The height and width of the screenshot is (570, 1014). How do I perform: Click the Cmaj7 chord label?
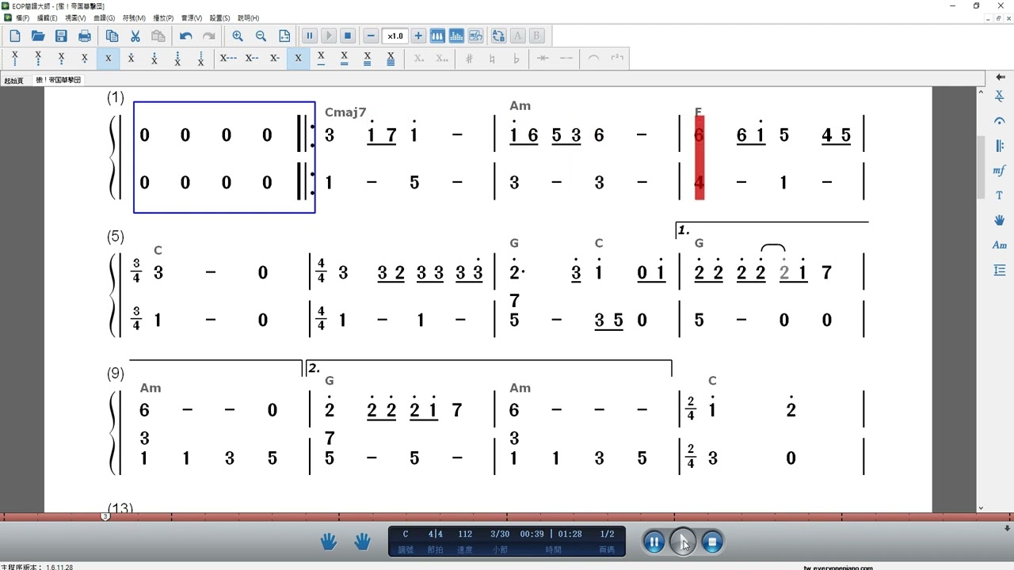pyautogui.click(x=345, y=112)
